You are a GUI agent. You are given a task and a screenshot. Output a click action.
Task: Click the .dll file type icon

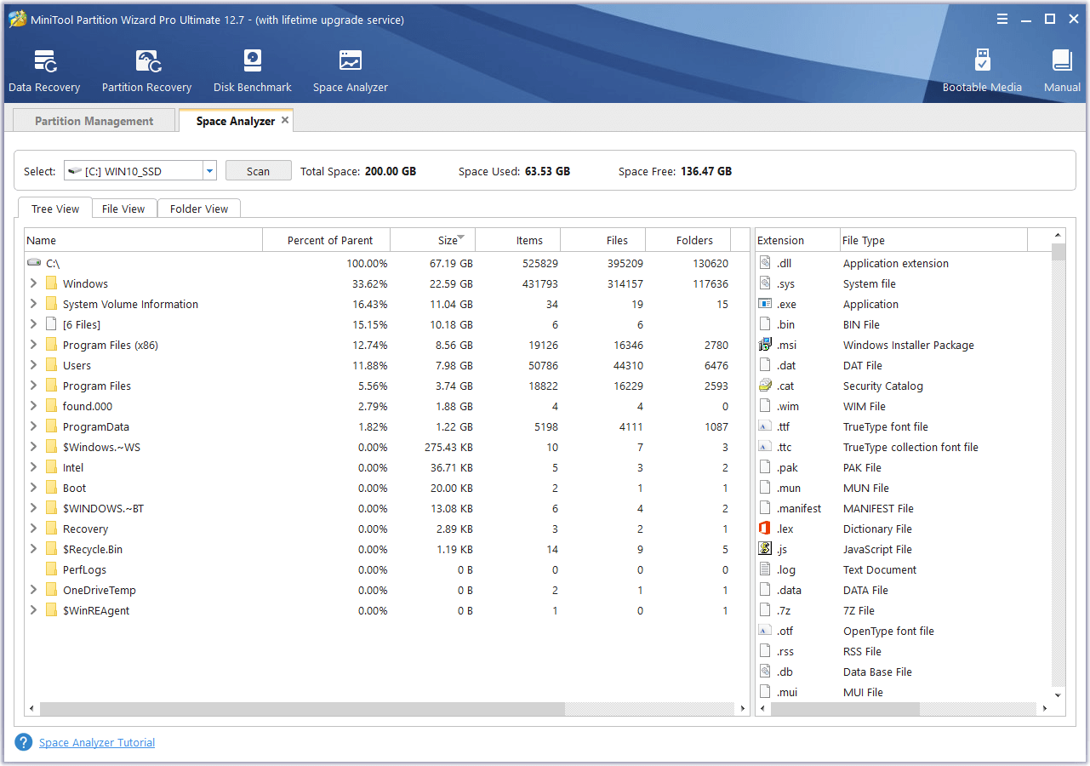pos(764,263)
